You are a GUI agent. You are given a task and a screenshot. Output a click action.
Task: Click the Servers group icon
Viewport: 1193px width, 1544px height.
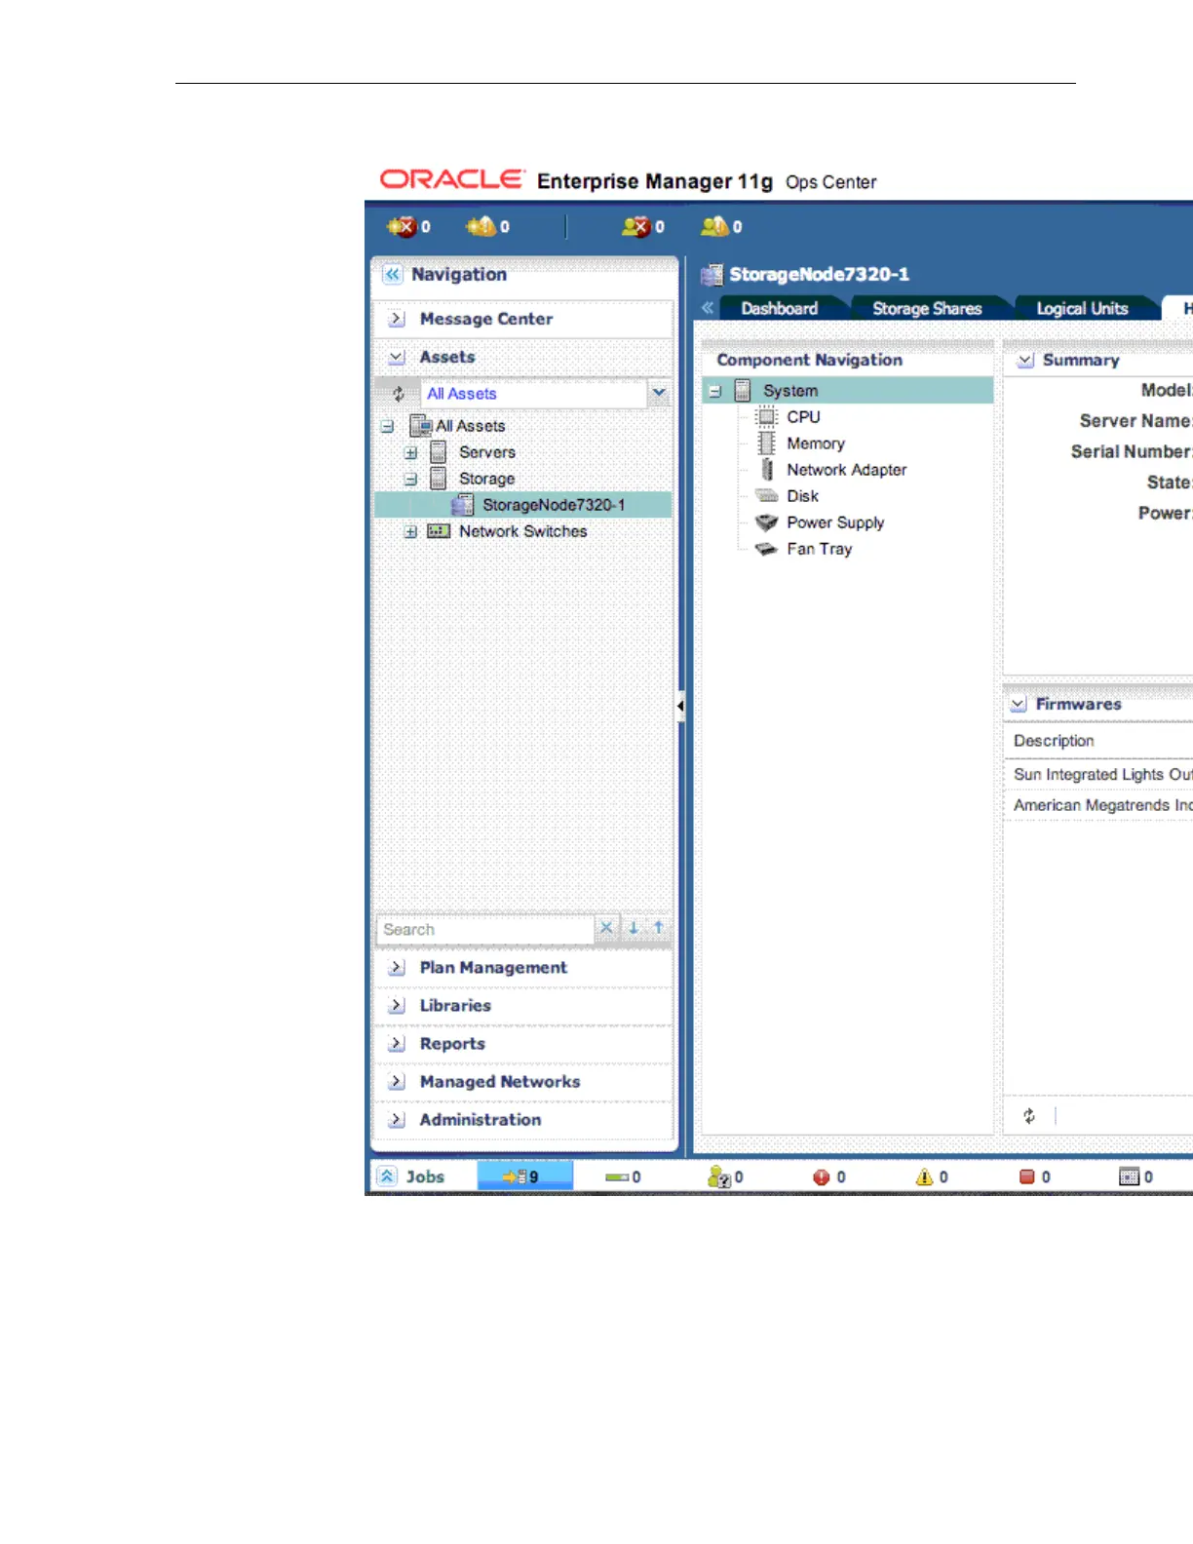coord(439,452)
